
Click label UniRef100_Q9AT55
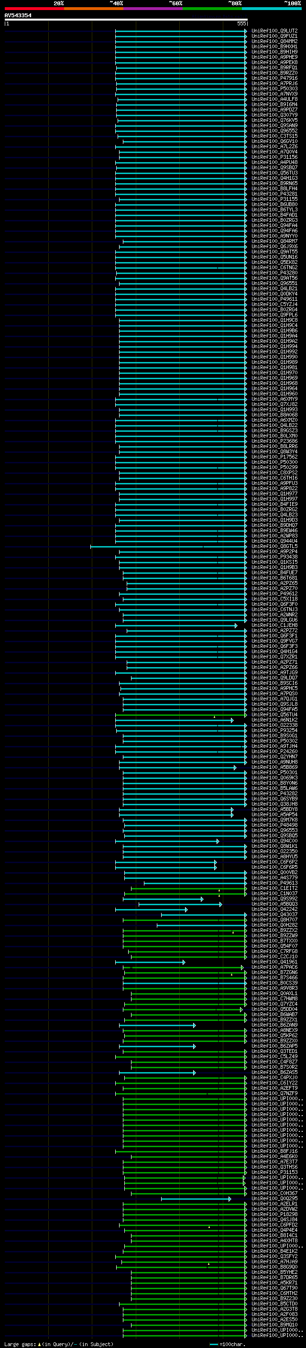[x=274, y=252]
